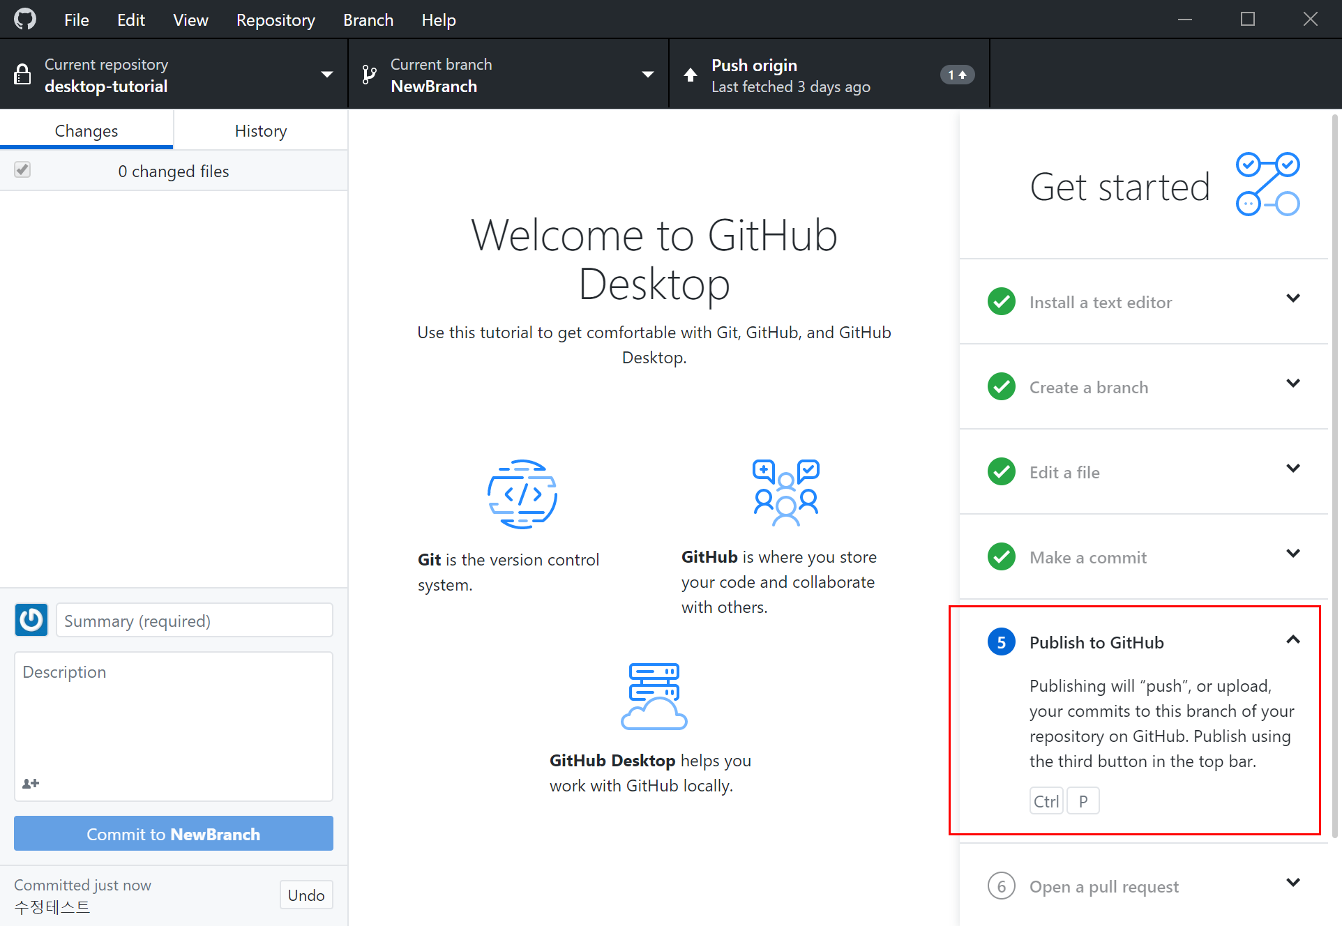The height and width of the screenshot is (926, 1342).
Task: Switch to the Changes tab
Action: 86,130
